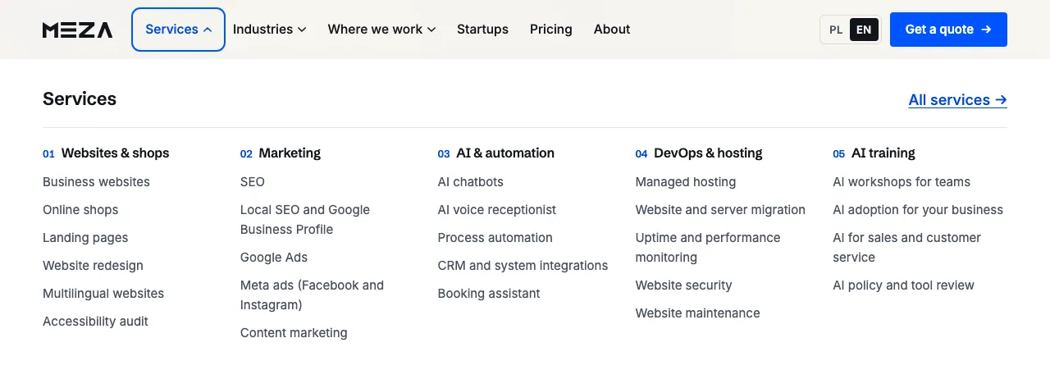1050x370 pixels.
Task: Open the Where we work dropdown
Action: coord(381,30)
